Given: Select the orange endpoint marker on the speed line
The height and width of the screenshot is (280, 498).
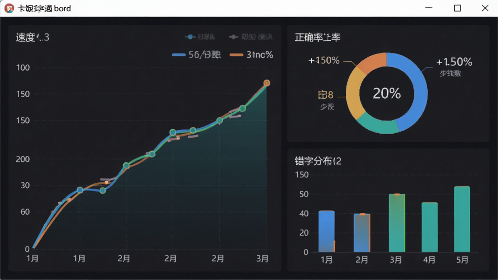Looking at the screenshot, I should point(267,83).
